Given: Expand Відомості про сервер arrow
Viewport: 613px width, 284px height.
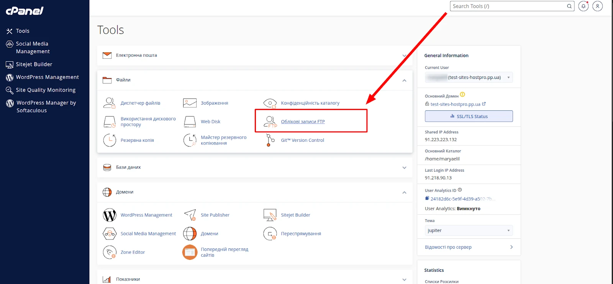Looking at the screenshot, I should point(511,247).
